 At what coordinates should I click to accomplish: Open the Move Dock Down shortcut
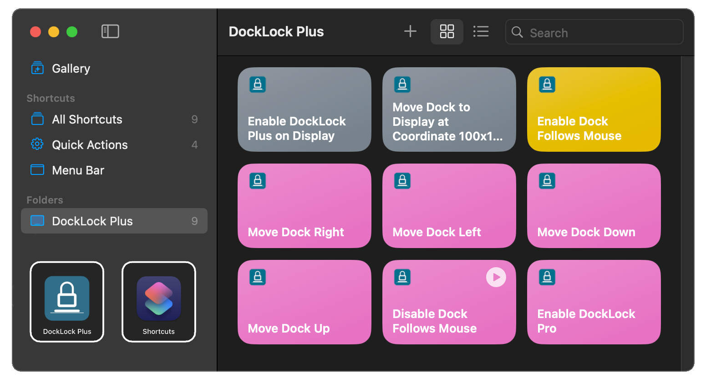tap(594, 206)
